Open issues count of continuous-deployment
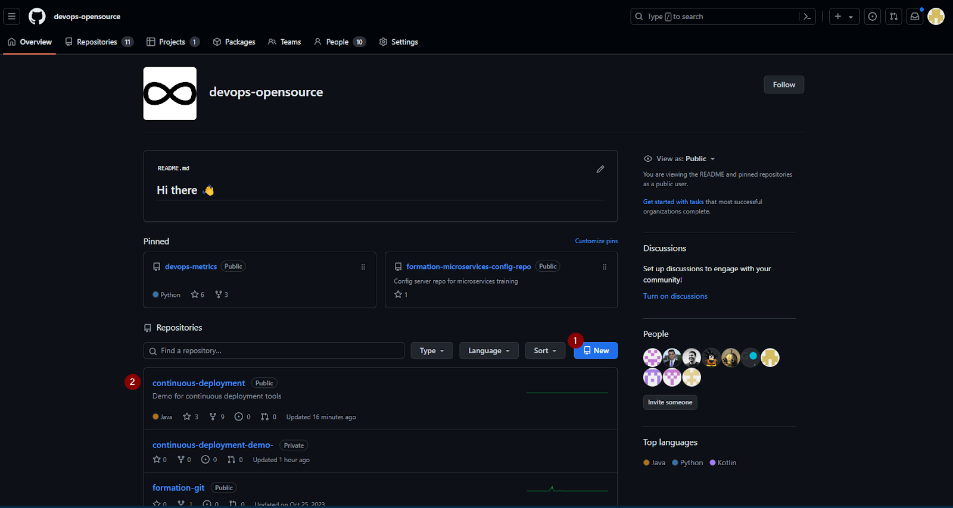This screenshot has width=953, height=508. click(242, 417)
